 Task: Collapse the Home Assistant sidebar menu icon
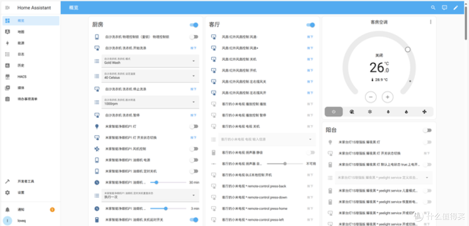click(7, 8)
